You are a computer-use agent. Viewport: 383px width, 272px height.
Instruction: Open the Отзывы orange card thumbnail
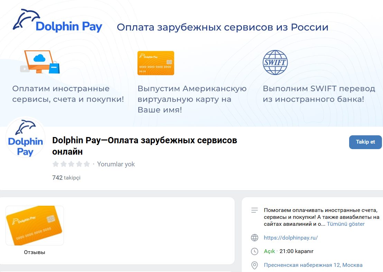click(35, 226)
